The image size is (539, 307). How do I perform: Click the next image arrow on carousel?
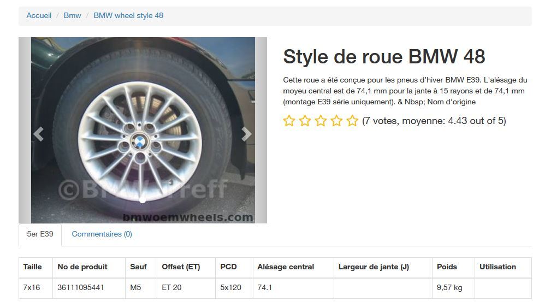tap(247, 133)
